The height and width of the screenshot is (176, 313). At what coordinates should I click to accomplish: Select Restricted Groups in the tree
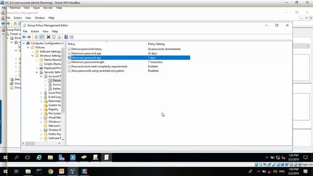[x=54, y=101]
